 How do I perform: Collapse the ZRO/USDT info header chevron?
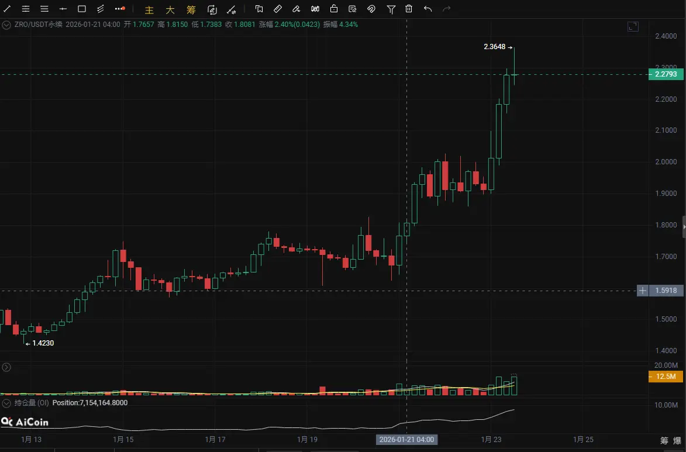click(x=6, y=25)
